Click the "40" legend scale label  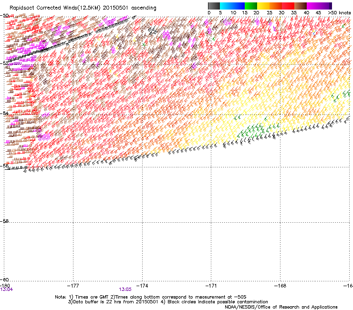click(306, 13)
